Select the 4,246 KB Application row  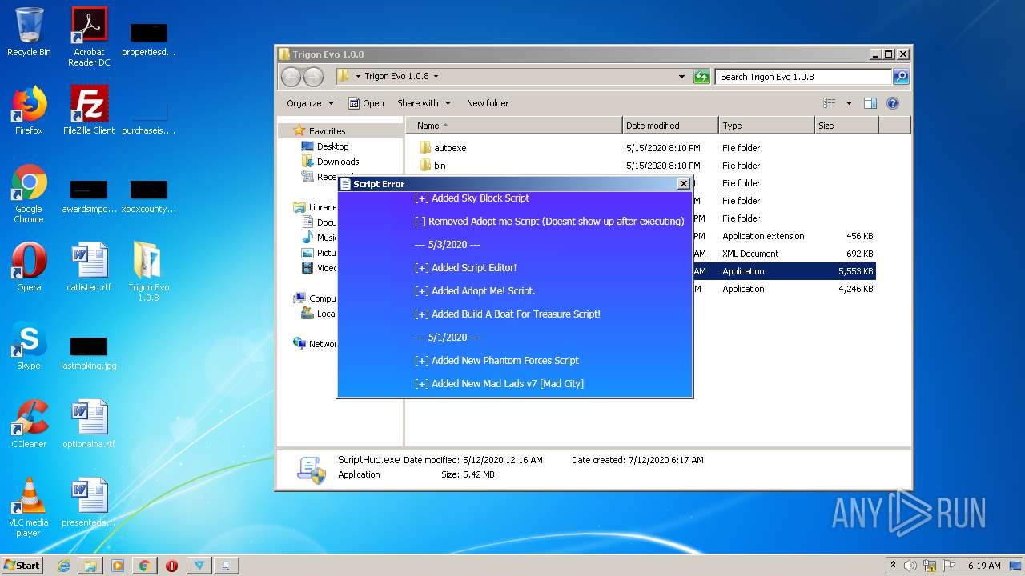pos(784,289)
